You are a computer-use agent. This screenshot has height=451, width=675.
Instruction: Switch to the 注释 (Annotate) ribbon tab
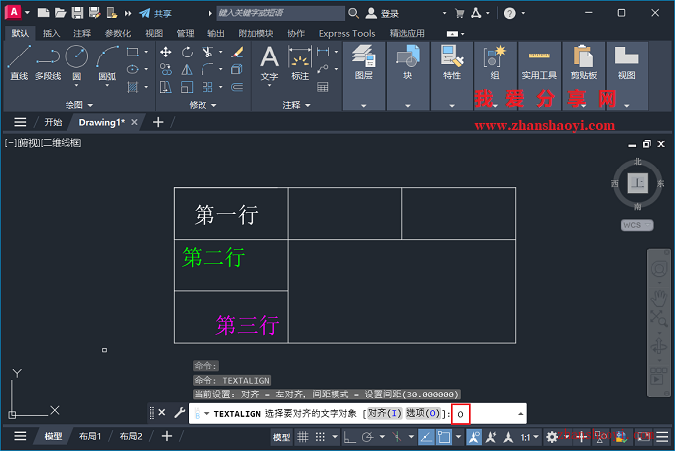point(82,33)
